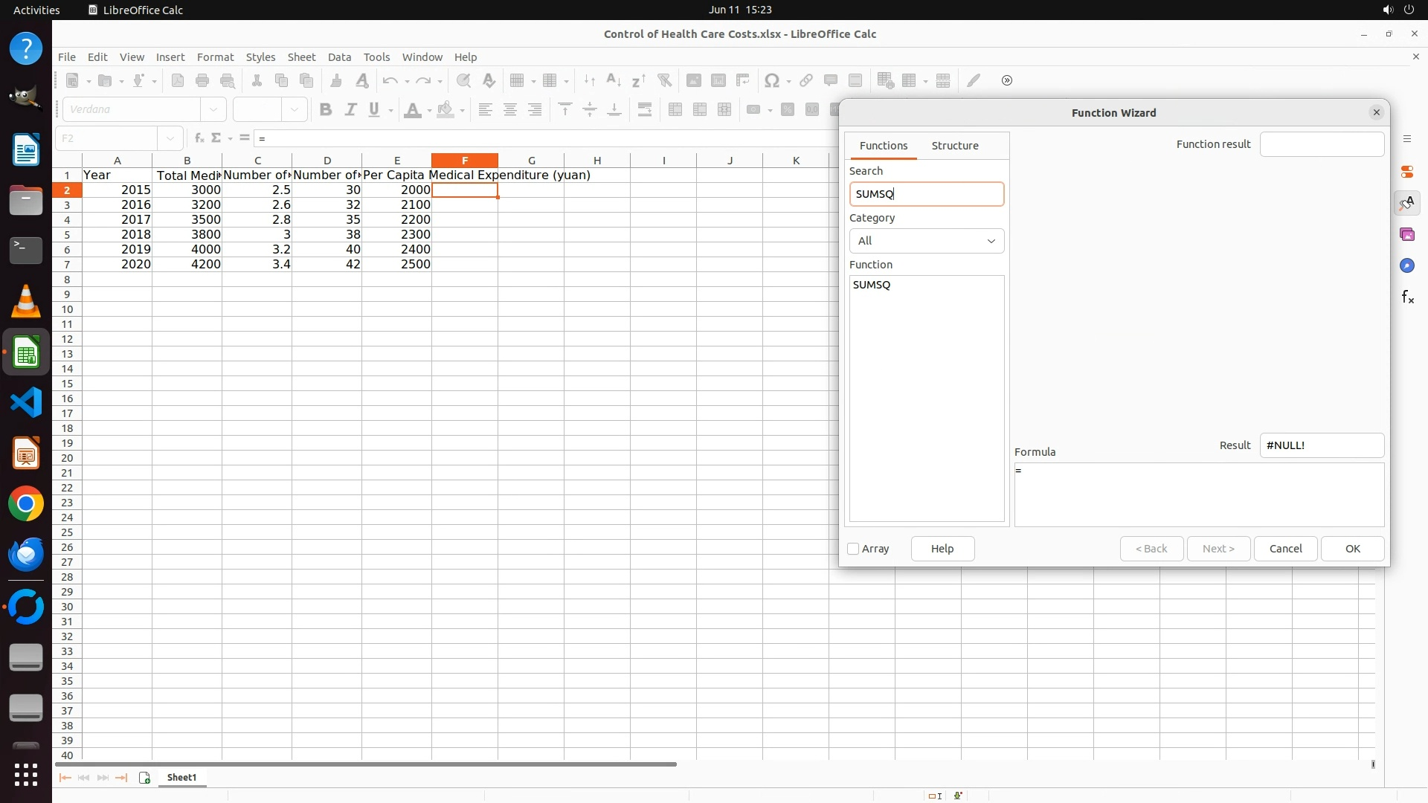Image resolution: width=1428 pixels, height=803 pixels.
Task: Open the sidebar Styles panel icon
Action: (x=1406, y=203)
